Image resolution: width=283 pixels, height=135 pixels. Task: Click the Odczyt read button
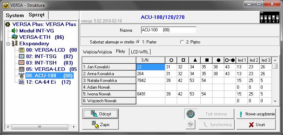coord(101,114)
